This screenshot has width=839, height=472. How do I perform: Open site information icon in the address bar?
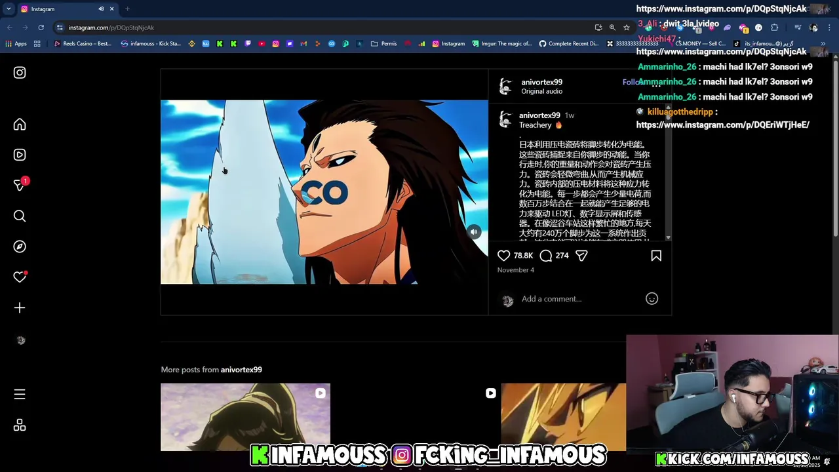[x=60, y=28]
